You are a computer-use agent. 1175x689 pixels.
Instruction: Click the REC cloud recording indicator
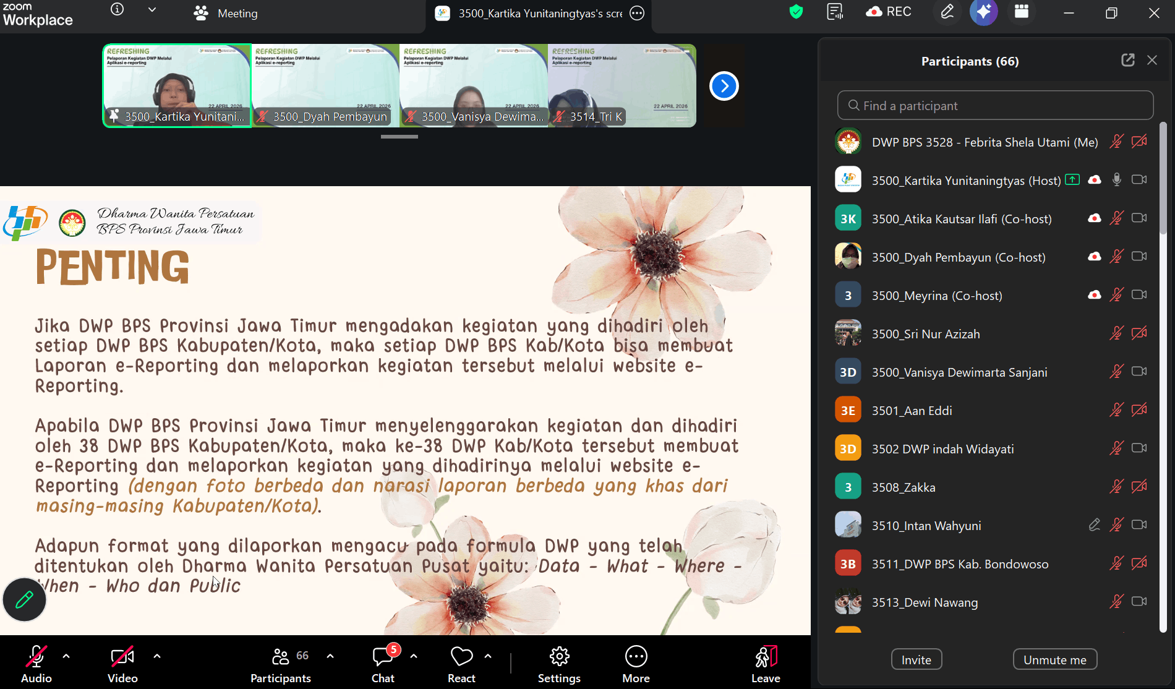pyautogui.click(x=889, y=11)
